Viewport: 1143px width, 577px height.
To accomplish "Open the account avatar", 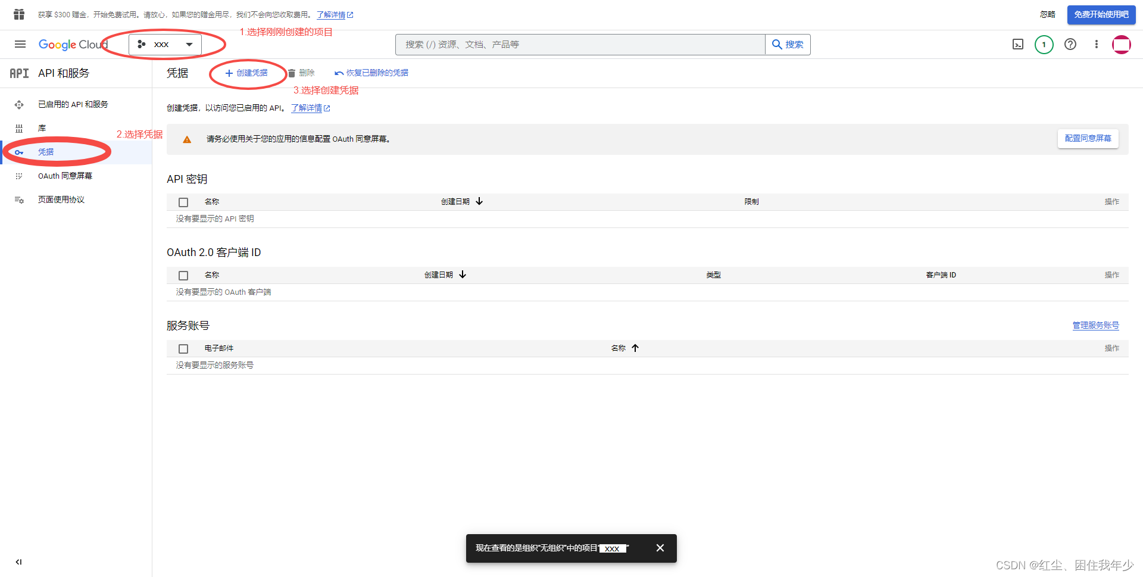I will (x=1122, y=45).
